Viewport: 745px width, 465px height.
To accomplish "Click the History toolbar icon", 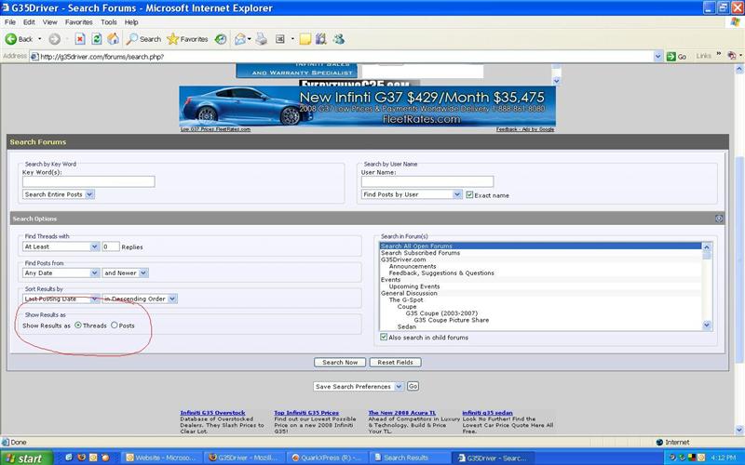I will tap(221, 39).
